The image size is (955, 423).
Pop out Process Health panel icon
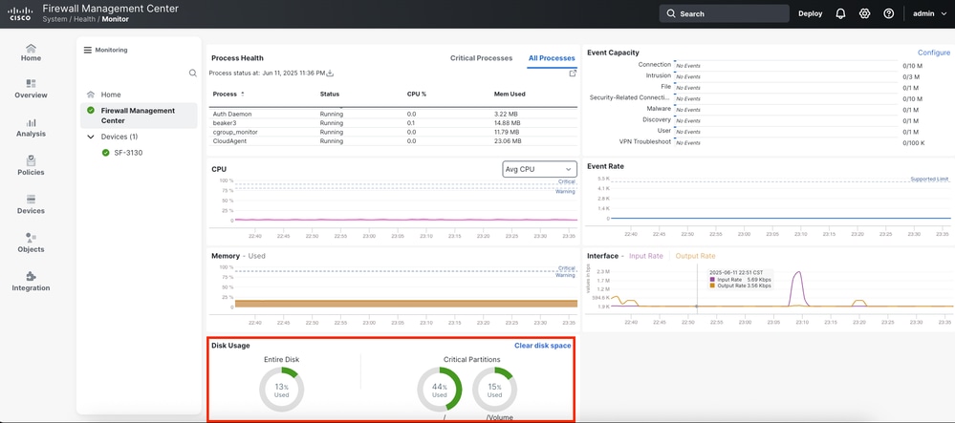573,73
